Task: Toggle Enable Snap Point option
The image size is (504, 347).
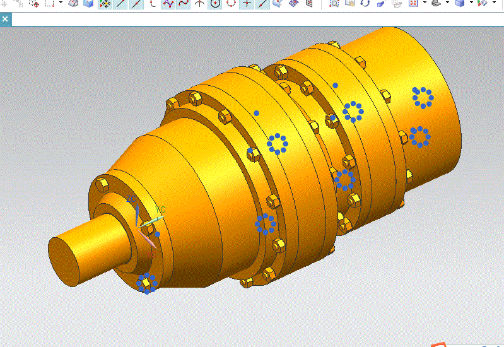Action: [x=105, y=4]
